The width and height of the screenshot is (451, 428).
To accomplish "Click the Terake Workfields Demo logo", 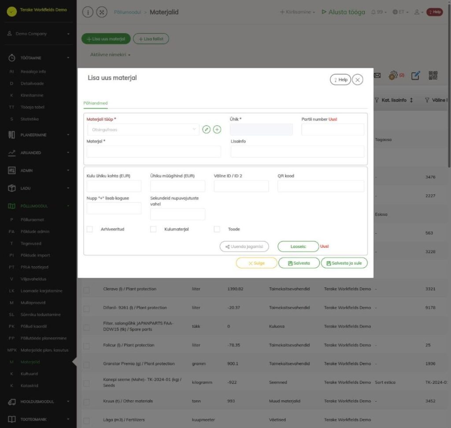I will point(12,11).
